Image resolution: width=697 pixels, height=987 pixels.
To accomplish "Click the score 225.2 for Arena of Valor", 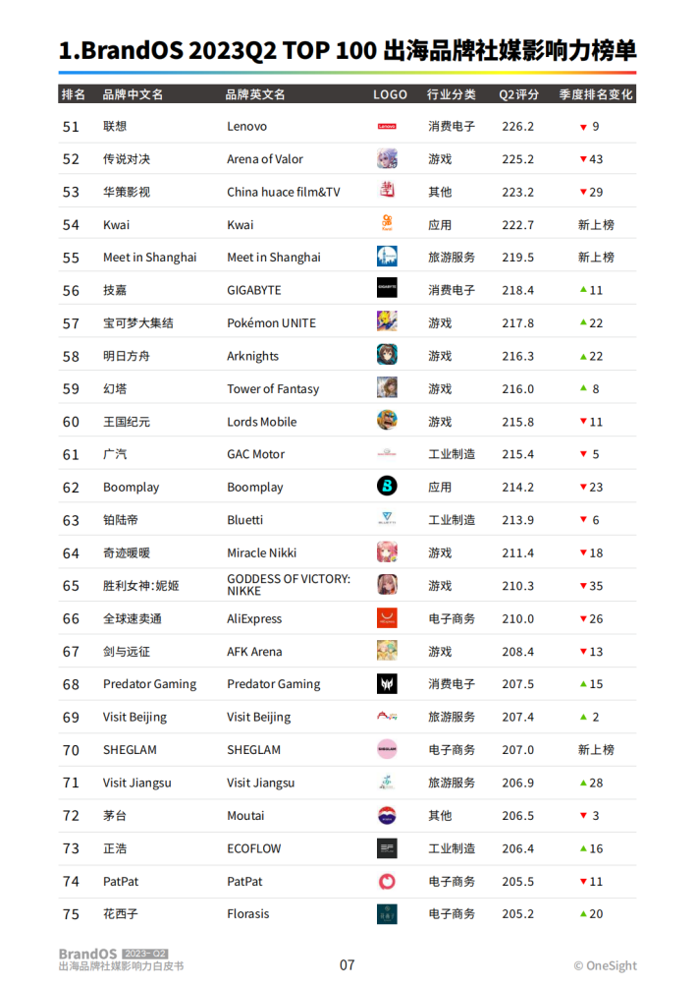I will pos(518,159).
